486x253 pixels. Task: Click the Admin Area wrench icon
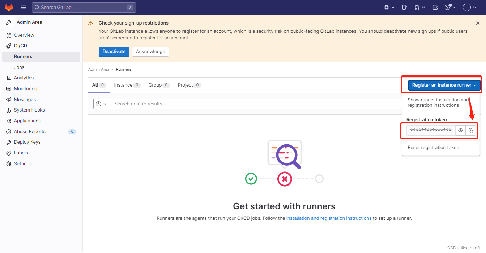coord(9,22)
